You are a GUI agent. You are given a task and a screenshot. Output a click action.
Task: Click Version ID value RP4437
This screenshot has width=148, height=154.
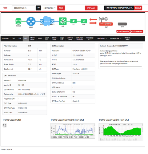[x=21, y=85]
